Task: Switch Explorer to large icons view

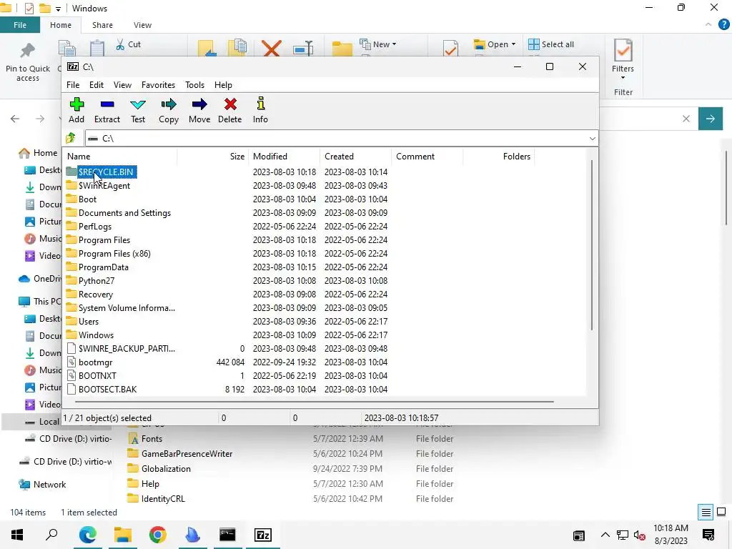Action: click(x=721, y=512)
